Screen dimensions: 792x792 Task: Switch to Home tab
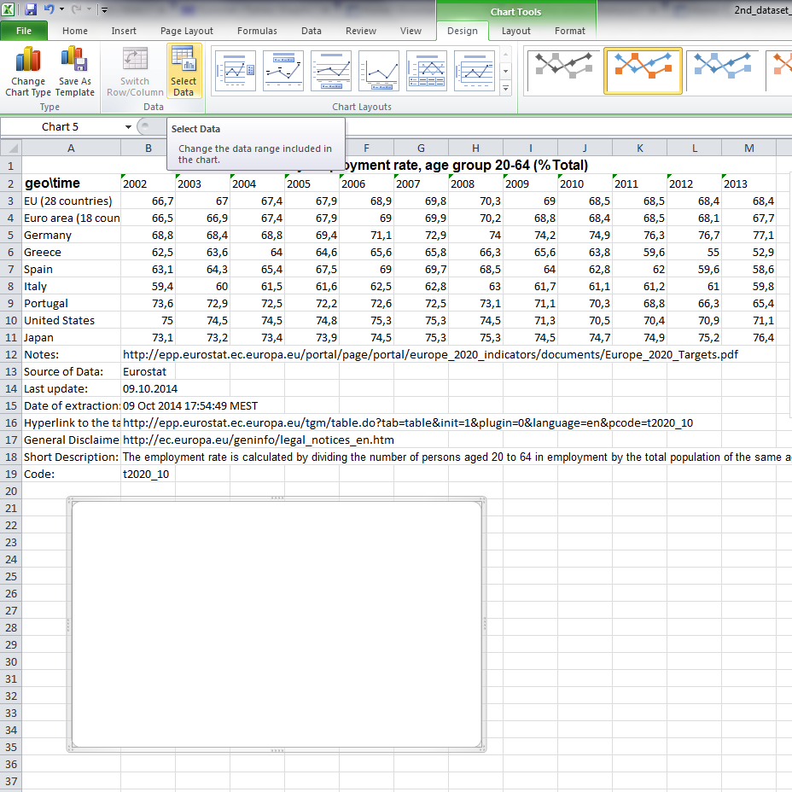[75, 31]
